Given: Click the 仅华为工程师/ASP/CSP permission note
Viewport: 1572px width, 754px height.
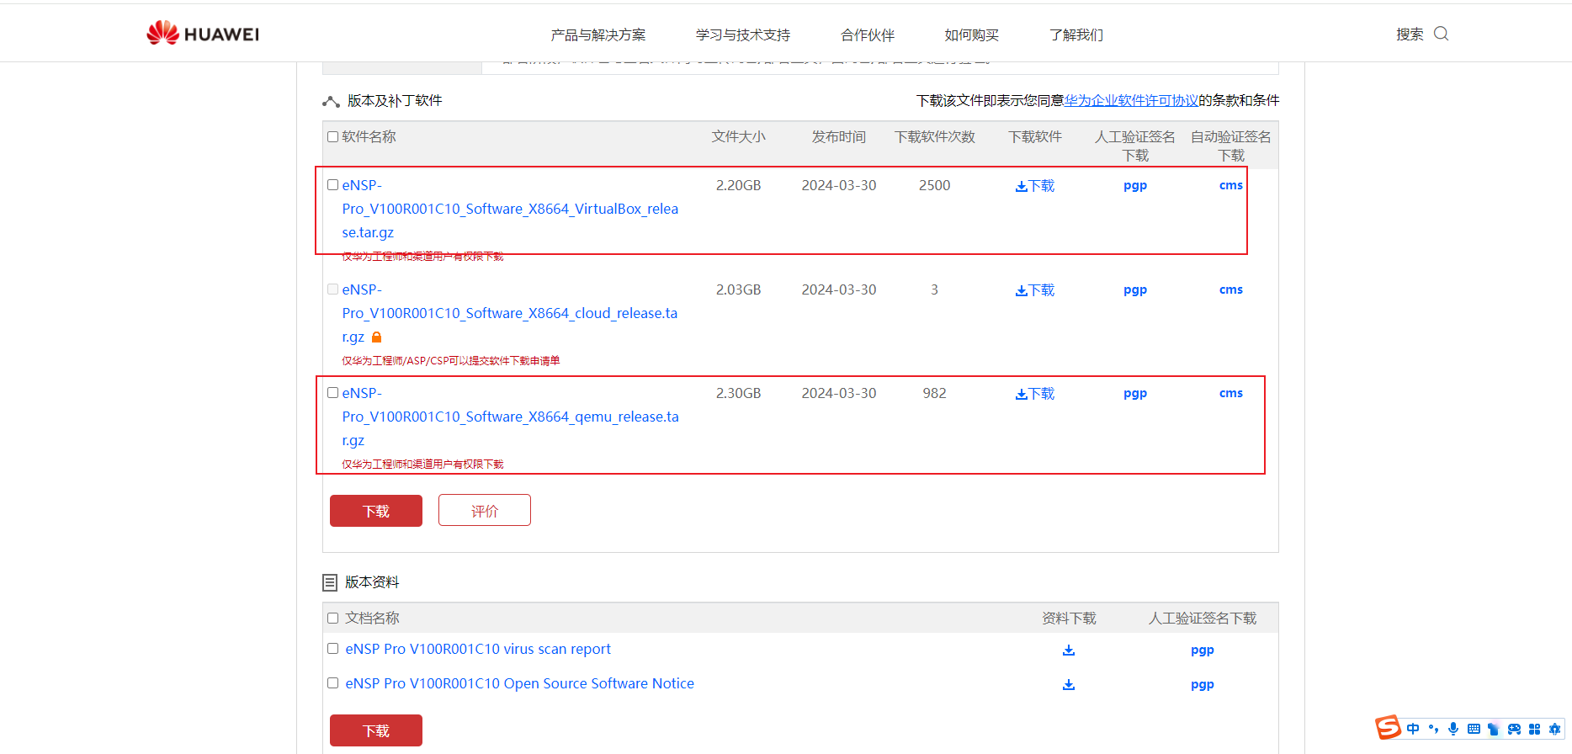Looking at the screenshot, I should [x=450, y=360].
